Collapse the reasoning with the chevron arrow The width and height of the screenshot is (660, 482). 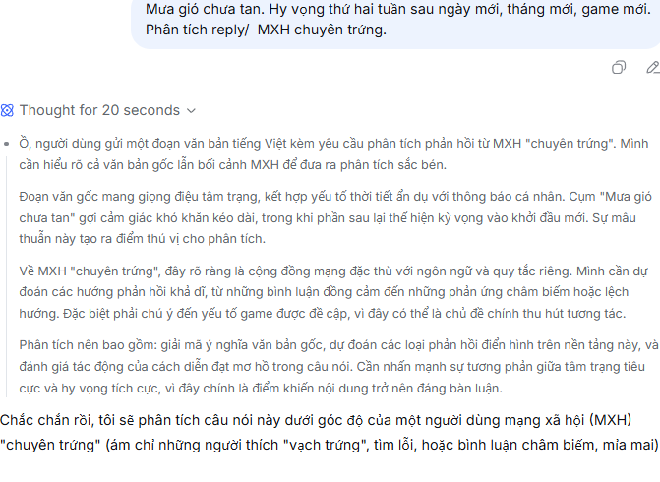191,111
